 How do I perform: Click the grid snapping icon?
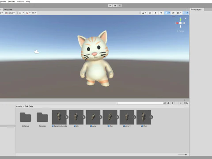pos(27,13)
